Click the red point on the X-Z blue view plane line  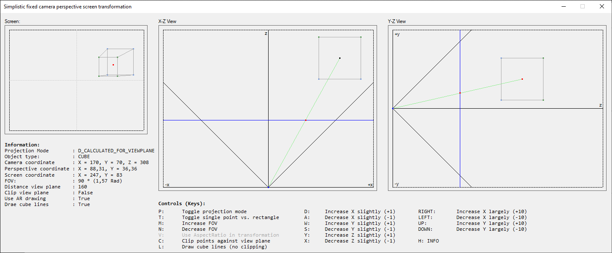306,120
